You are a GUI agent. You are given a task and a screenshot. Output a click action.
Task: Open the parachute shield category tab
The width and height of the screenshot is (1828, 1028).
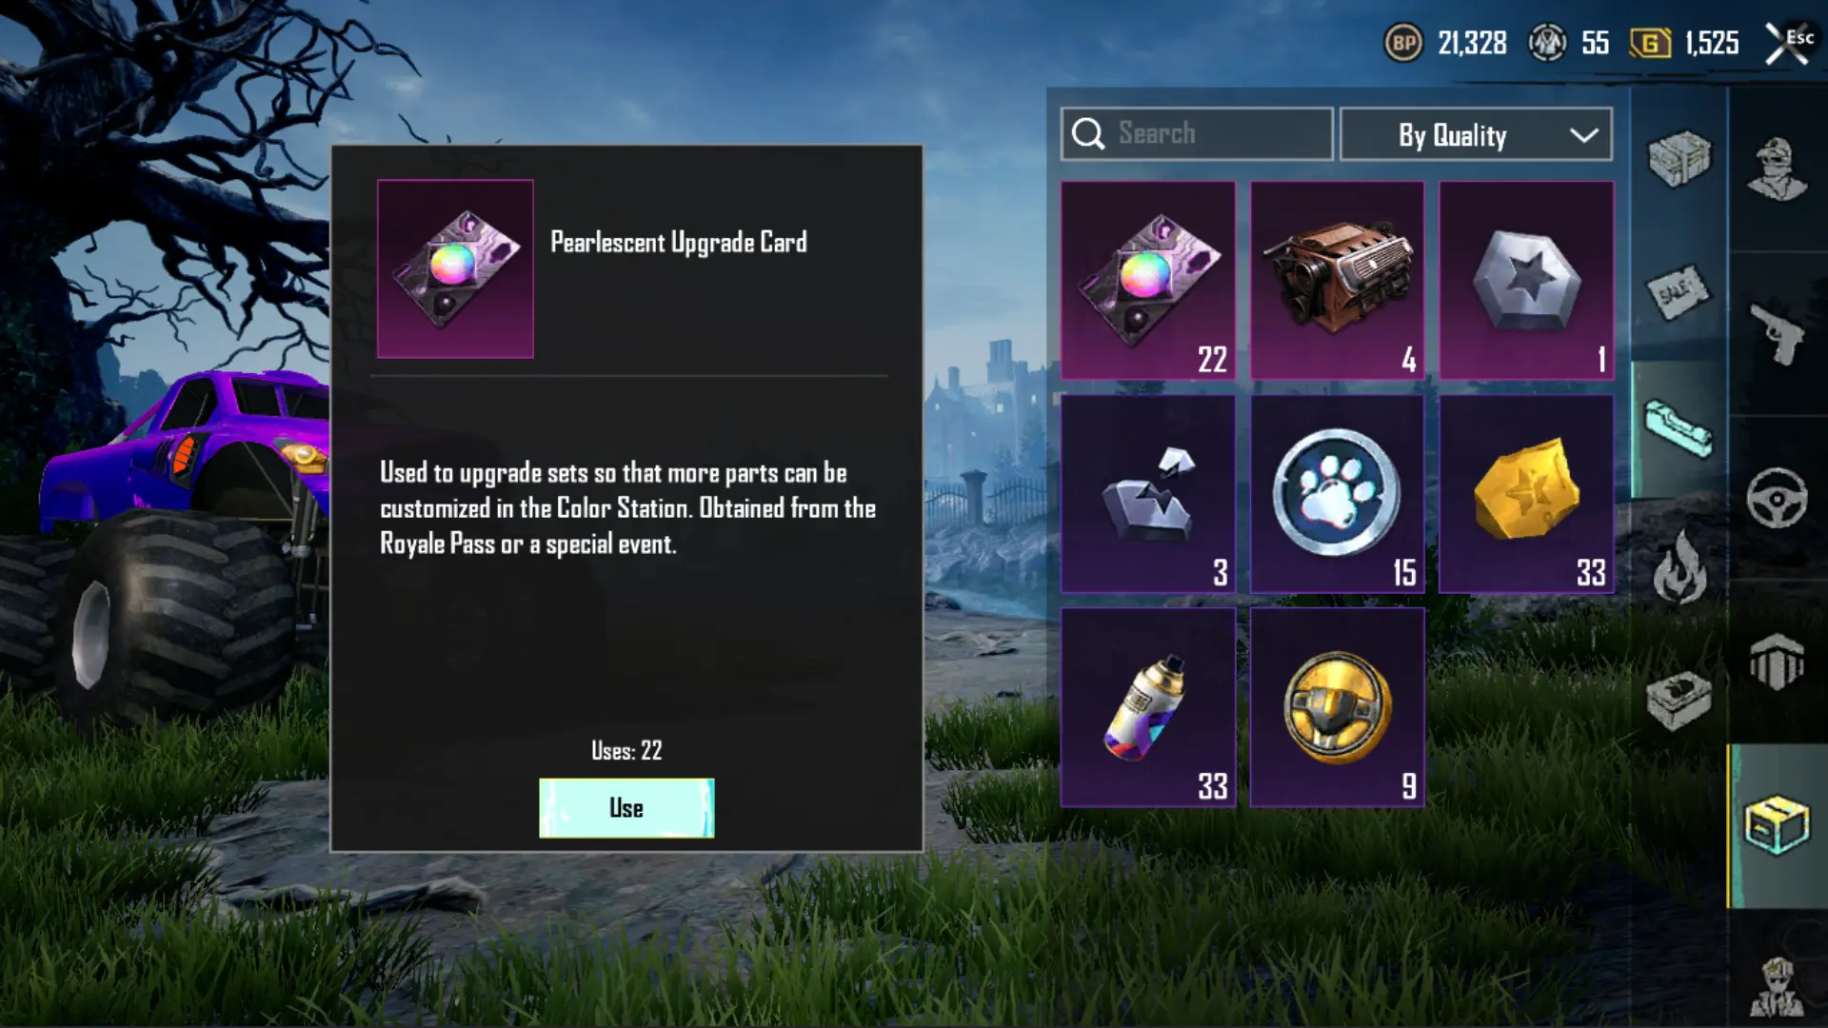(x=1778, y=661)
